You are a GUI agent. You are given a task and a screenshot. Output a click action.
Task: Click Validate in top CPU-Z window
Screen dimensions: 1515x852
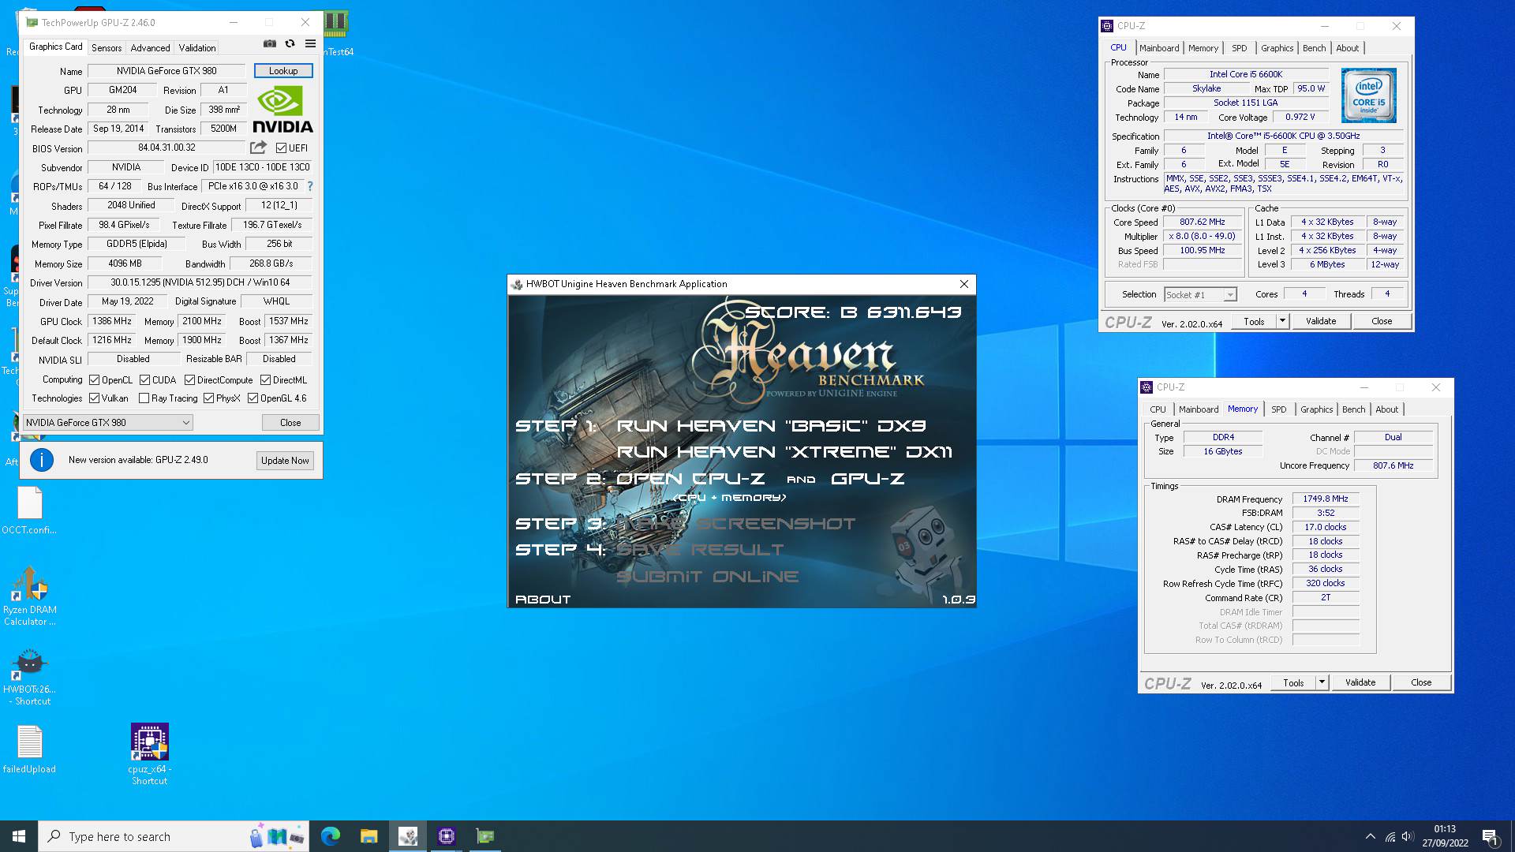(1321, 321)
